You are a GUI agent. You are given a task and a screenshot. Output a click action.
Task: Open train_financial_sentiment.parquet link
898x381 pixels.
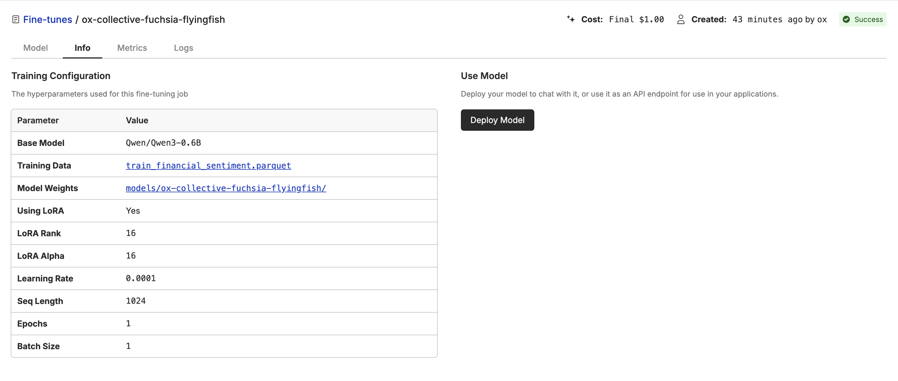click(208, 166)
